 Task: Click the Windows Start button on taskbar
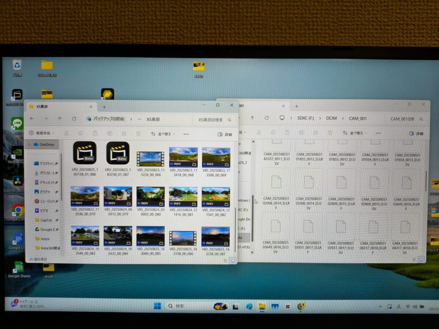point(157,306)
